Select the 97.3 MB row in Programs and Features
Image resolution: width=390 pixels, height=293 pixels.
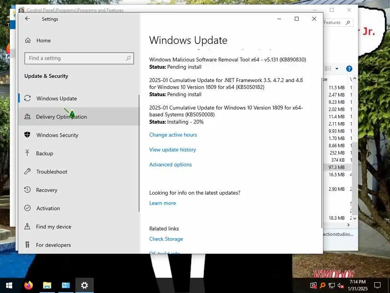click(338, 167)
